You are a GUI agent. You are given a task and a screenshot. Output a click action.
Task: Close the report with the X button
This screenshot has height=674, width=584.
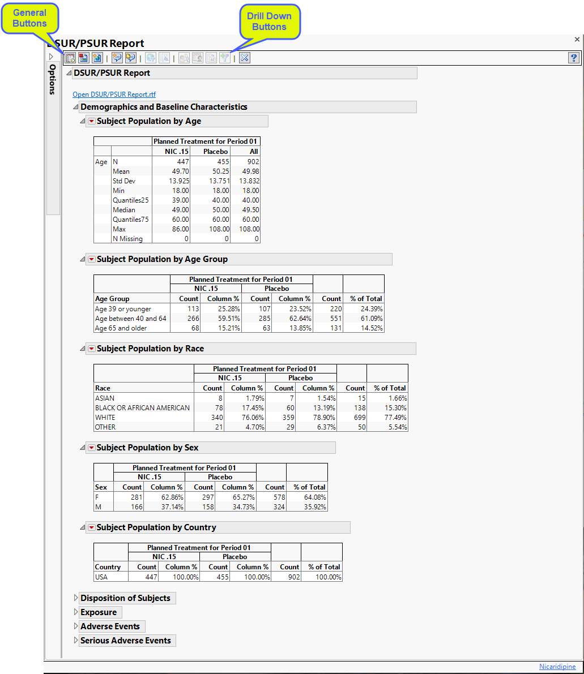click(x=577, y=40)
